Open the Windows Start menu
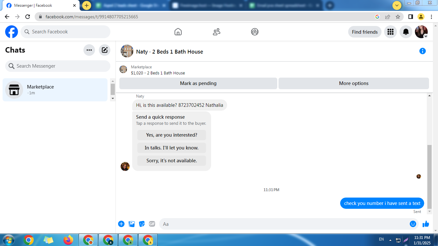Viewport: 438px width, 246px height. (x=8, y=240)
